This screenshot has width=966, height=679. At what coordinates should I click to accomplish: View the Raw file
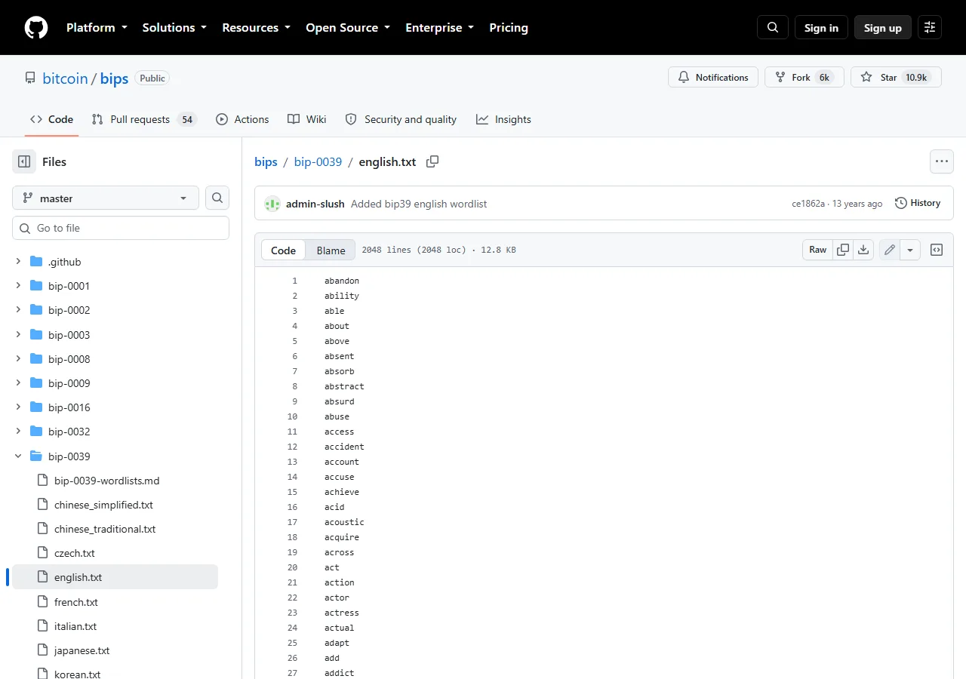(818, 250)
